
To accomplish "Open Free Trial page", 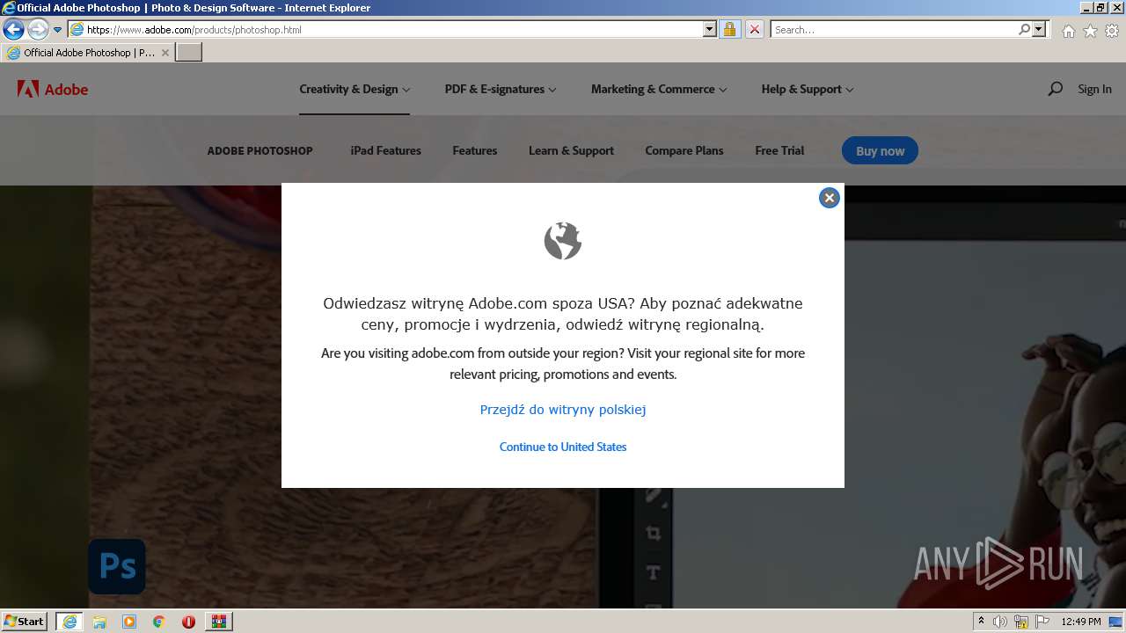I will coord(779,150).
